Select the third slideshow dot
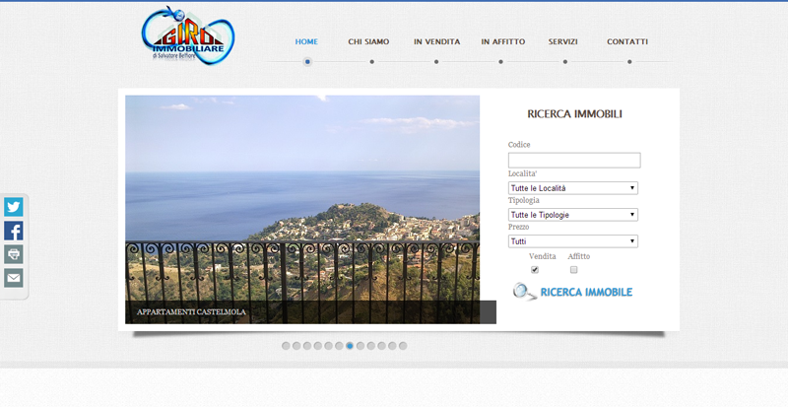 pyautogui.click(x=307, y=346)
